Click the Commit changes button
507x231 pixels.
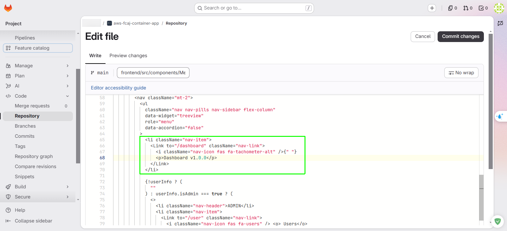click(x=460, y=36)
